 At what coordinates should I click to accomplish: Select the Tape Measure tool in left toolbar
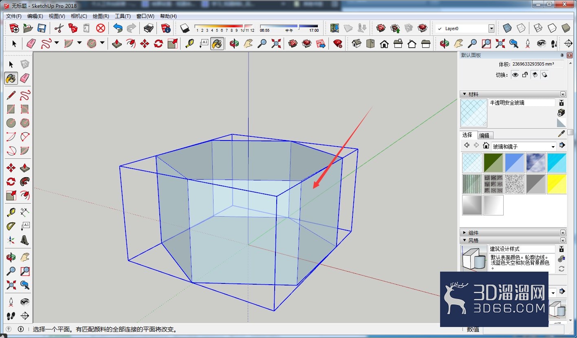11,212
